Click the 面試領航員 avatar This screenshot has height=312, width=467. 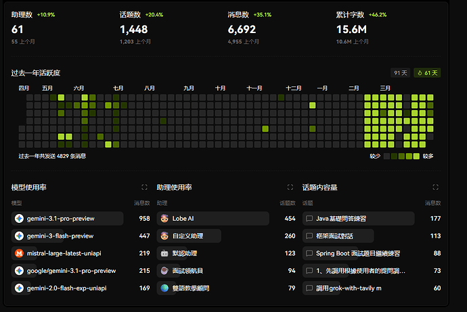pyautogui.click(x=164, y=271)
